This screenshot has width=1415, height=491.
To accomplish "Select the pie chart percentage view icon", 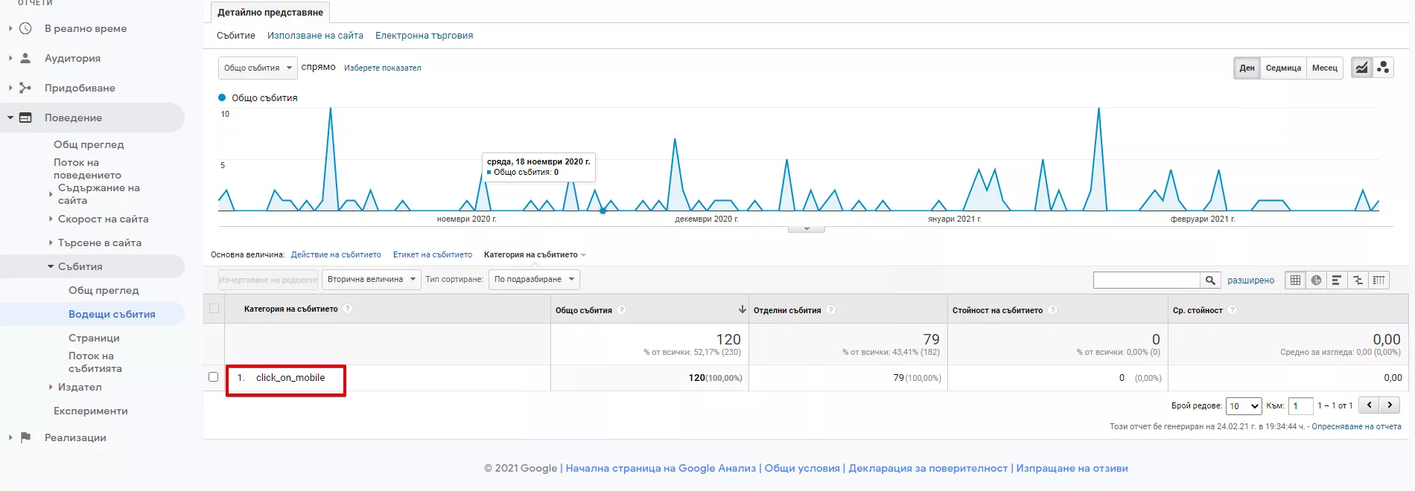I will [1317, 280].
